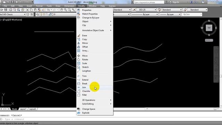Select the Pan hand tool
Screen dimensions: 222x125
[61, 10]
